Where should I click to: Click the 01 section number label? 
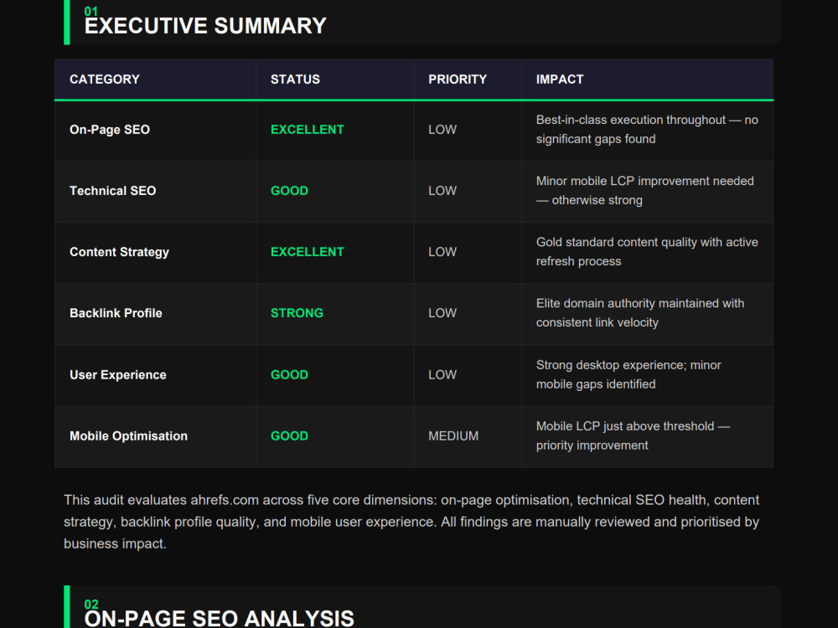pos(91,11)
